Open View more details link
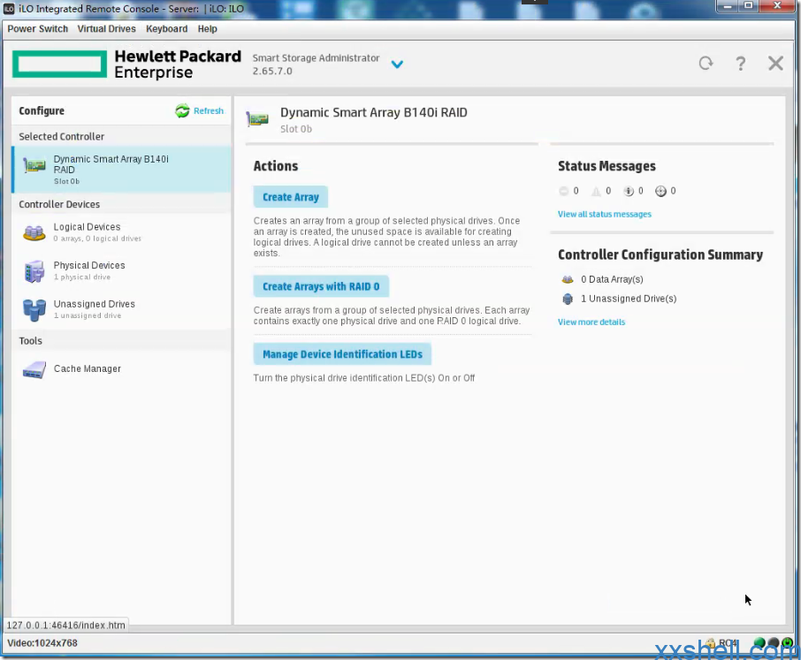The height and width of the screenshot is (660, 801). pos(591,322)
